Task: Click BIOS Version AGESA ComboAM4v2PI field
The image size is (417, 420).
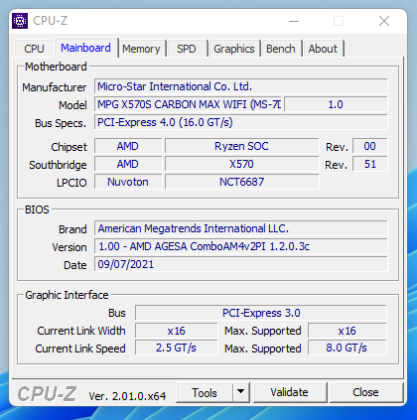Action: pyautogui.click(x=240, y=246)
